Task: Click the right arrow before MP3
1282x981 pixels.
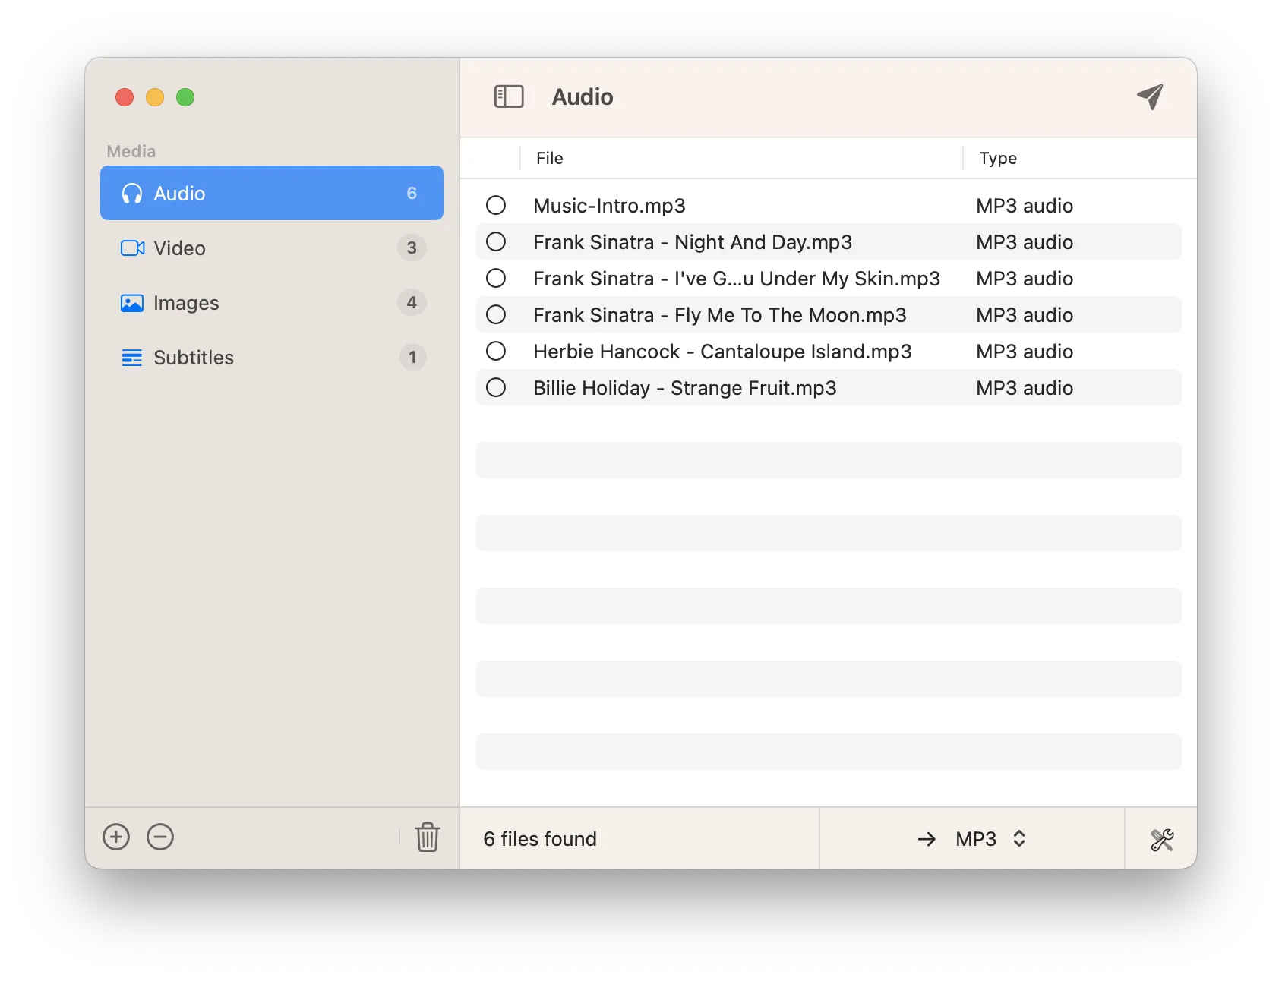Action: click(927, 839)
